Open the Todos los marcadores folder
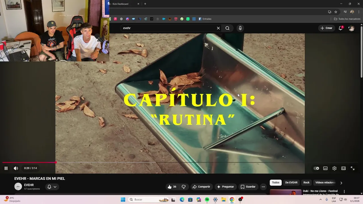363x204 pixels. coord(347,19)
